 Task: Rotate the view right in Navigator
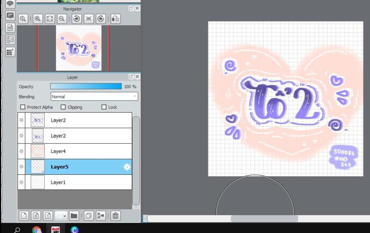point(101,19)
